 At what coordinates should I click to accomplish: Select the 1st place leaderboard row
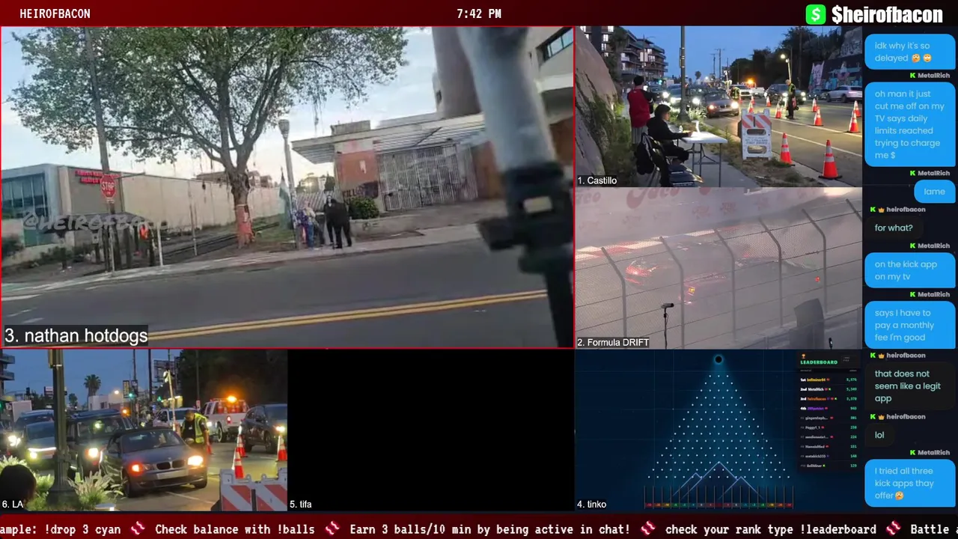click(828, 380)
